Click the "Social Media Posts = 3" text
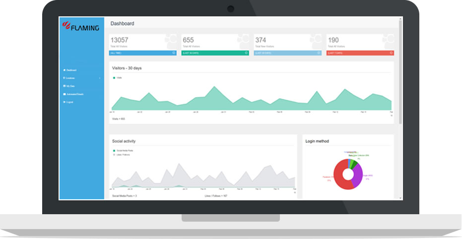Viewport: 462px width, 239px height. point(125,196)
